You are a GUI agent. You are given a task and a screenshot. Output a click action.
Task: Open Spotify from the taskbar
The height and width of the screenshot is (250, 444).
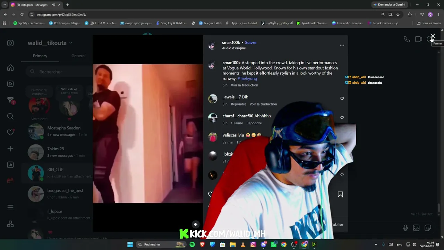click(192, 244)
